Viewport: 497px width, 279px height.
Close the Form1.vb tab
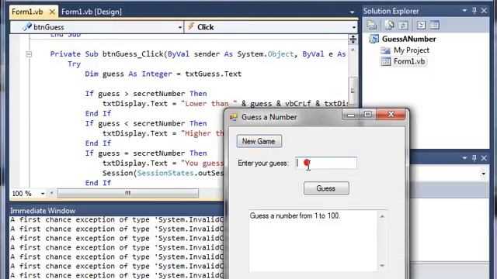(52, 12)
